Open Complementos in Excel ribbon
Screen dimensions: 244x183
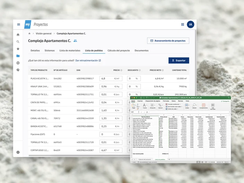203,106
